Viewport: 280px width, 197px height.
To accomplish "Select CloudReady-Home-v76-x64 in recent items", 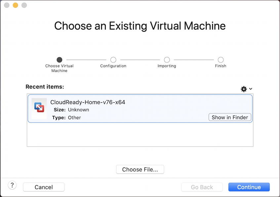I will click(x=140, y=109).
